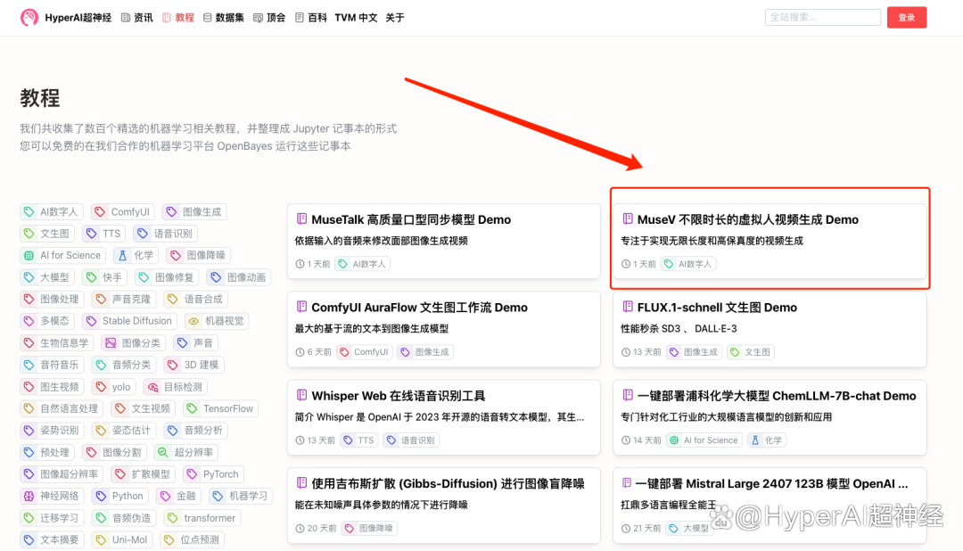The height and width of the screenshot is (551, 963).
Task: Open the 百科 navigation item
Action: click(311, 18)
